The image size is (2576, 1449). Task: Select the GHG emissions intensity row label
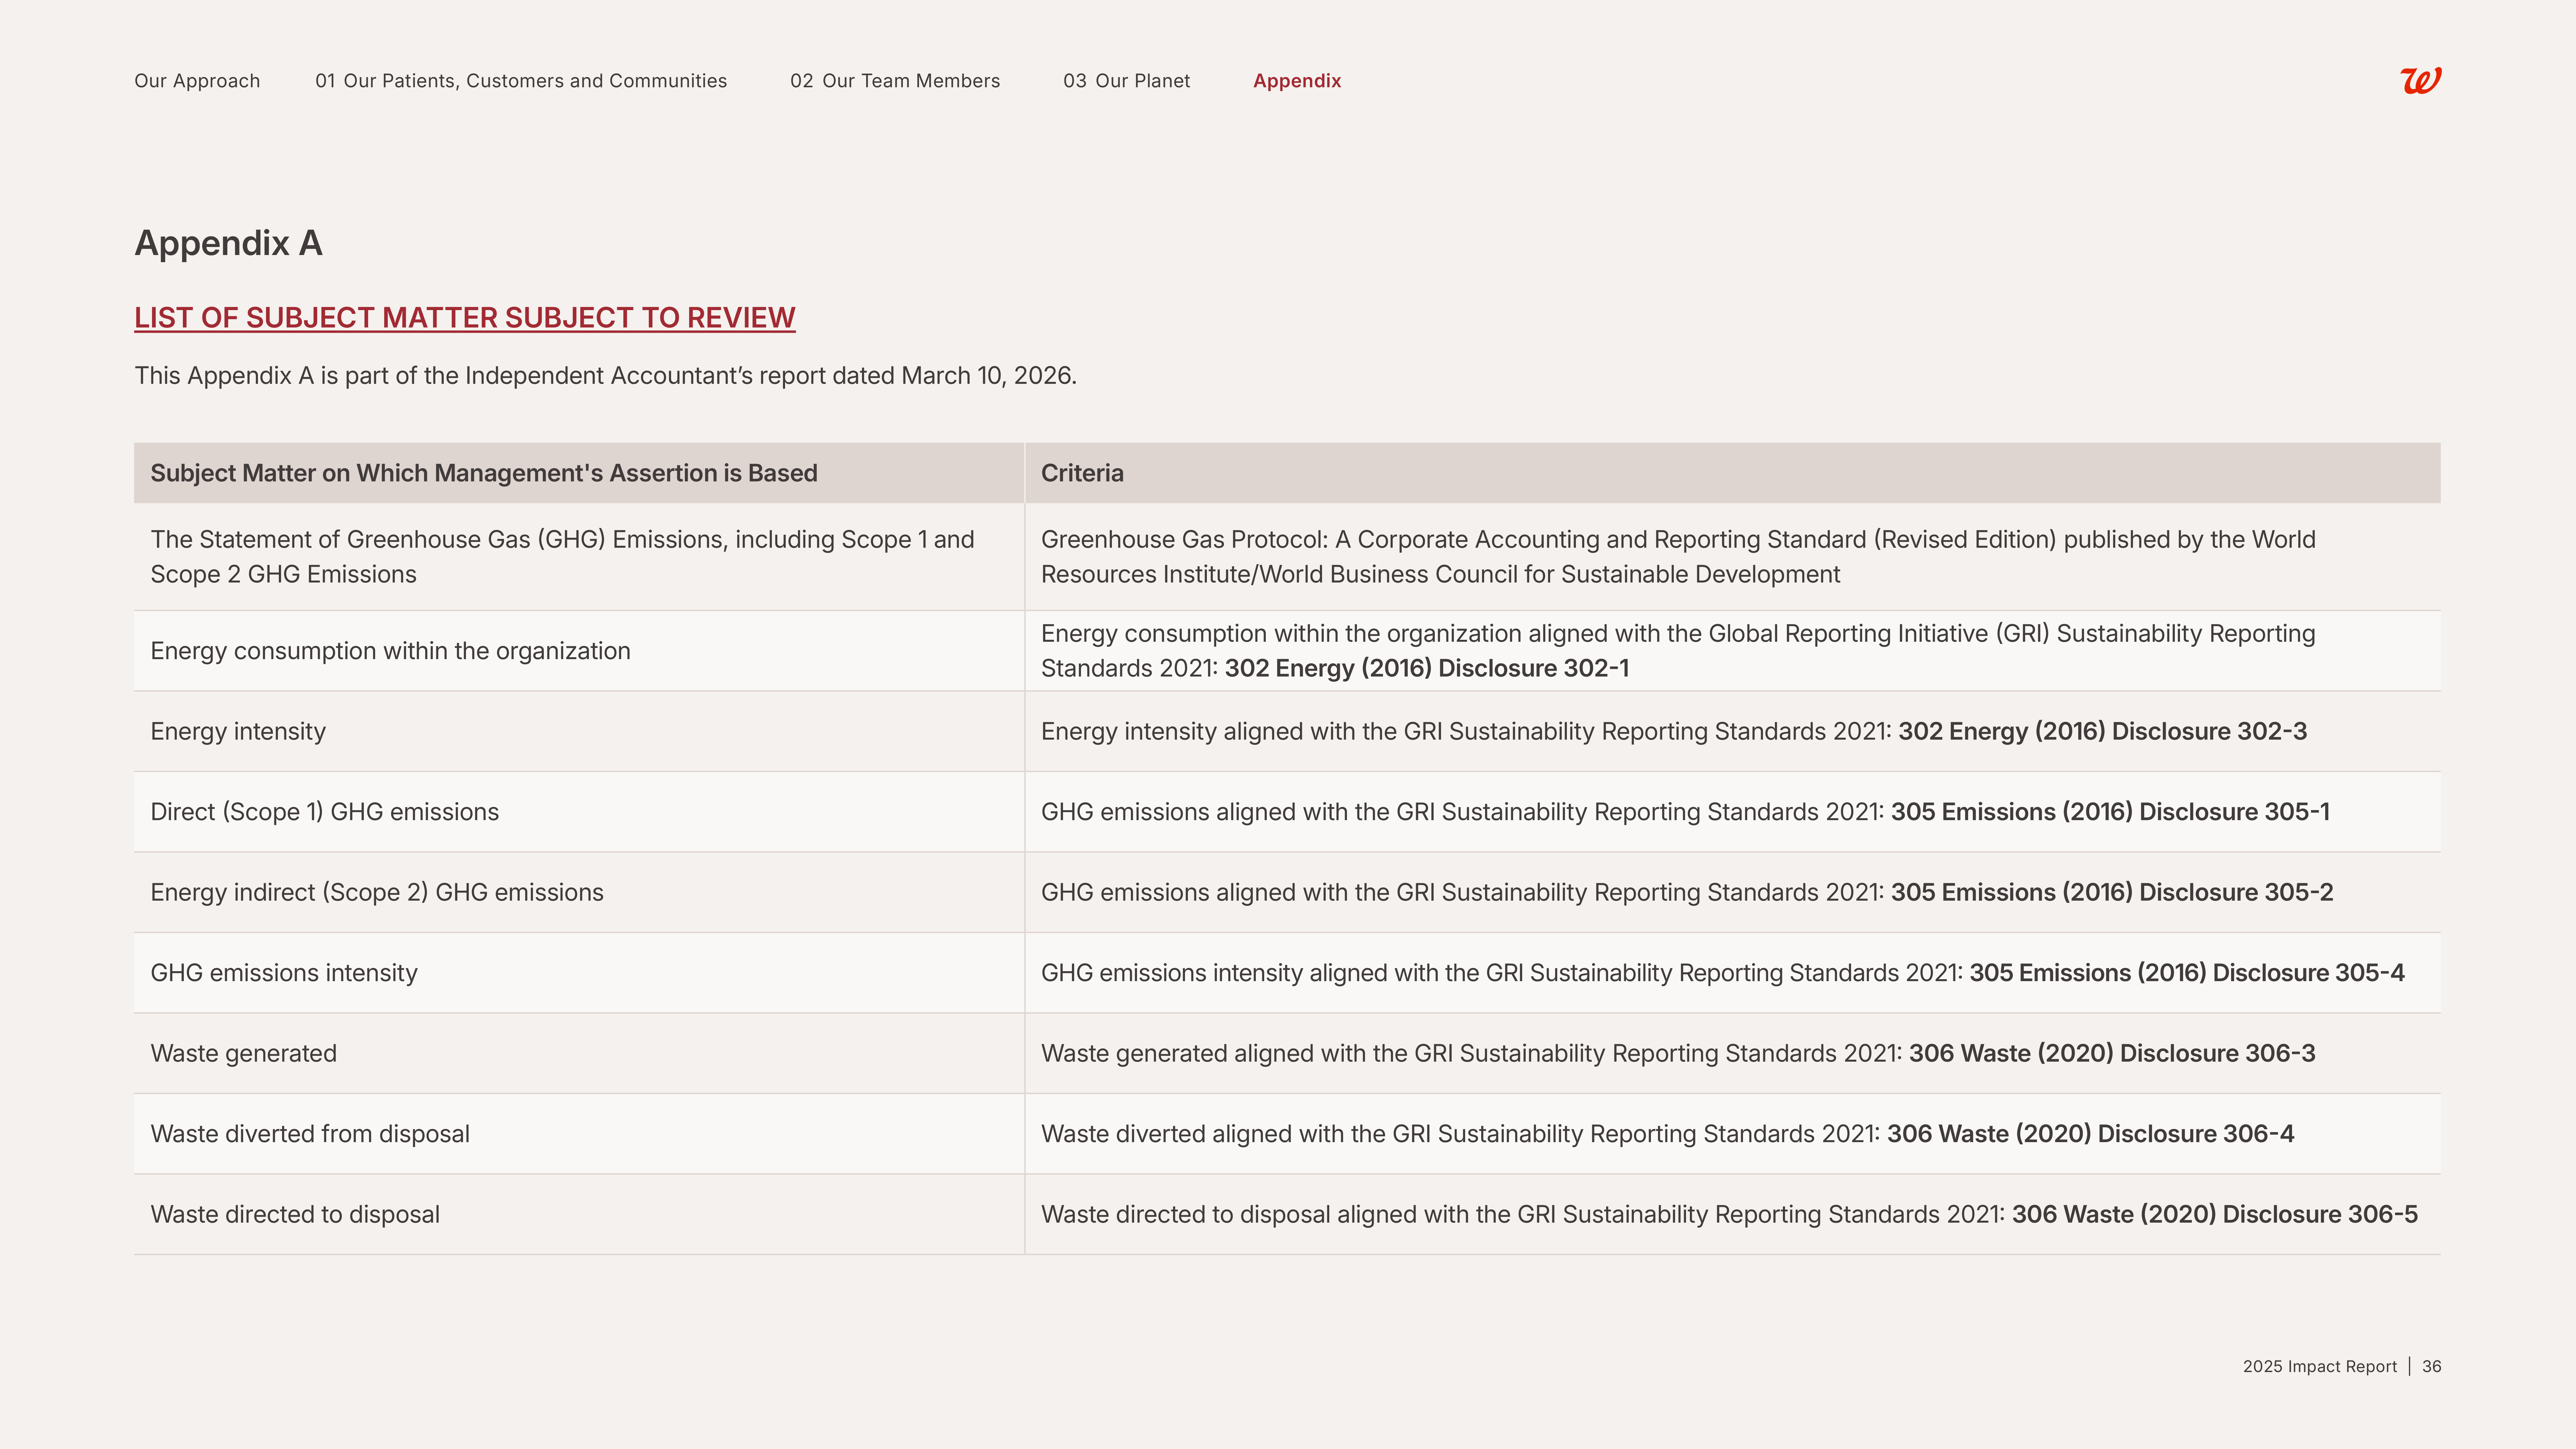[x=284, y=973]
